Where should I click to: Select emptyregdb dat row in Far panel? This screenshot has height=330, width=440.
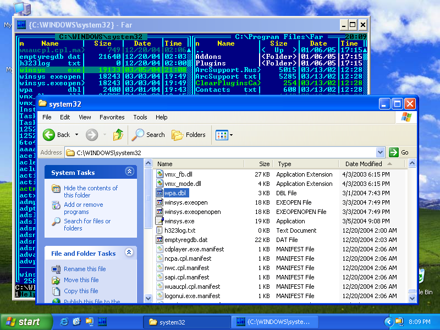(x=103, y=57)
